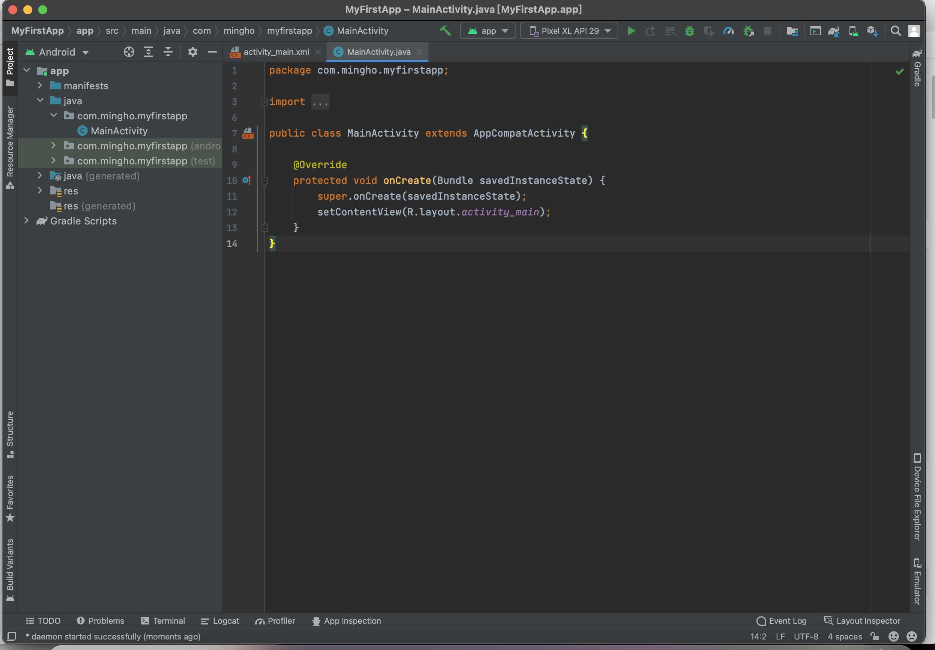Viewport: 935px width, 650px height.
Task: Collapse the app module node
Action: click(x=27, y=71)
